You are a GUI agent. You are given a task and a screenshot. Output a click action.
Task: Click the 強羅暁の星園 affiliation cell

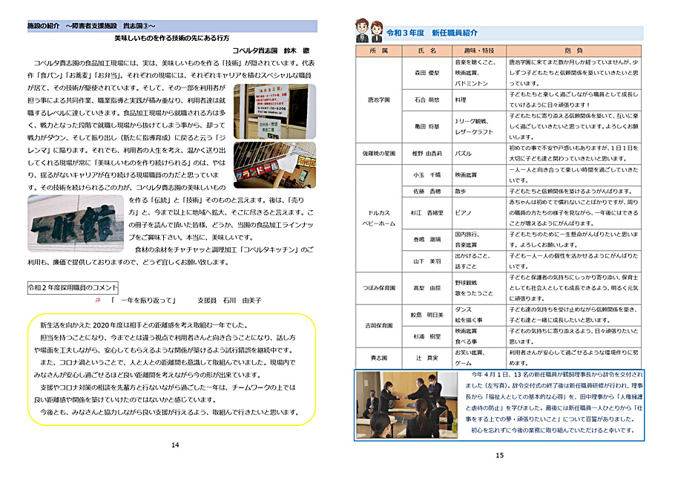pos(379,154)
